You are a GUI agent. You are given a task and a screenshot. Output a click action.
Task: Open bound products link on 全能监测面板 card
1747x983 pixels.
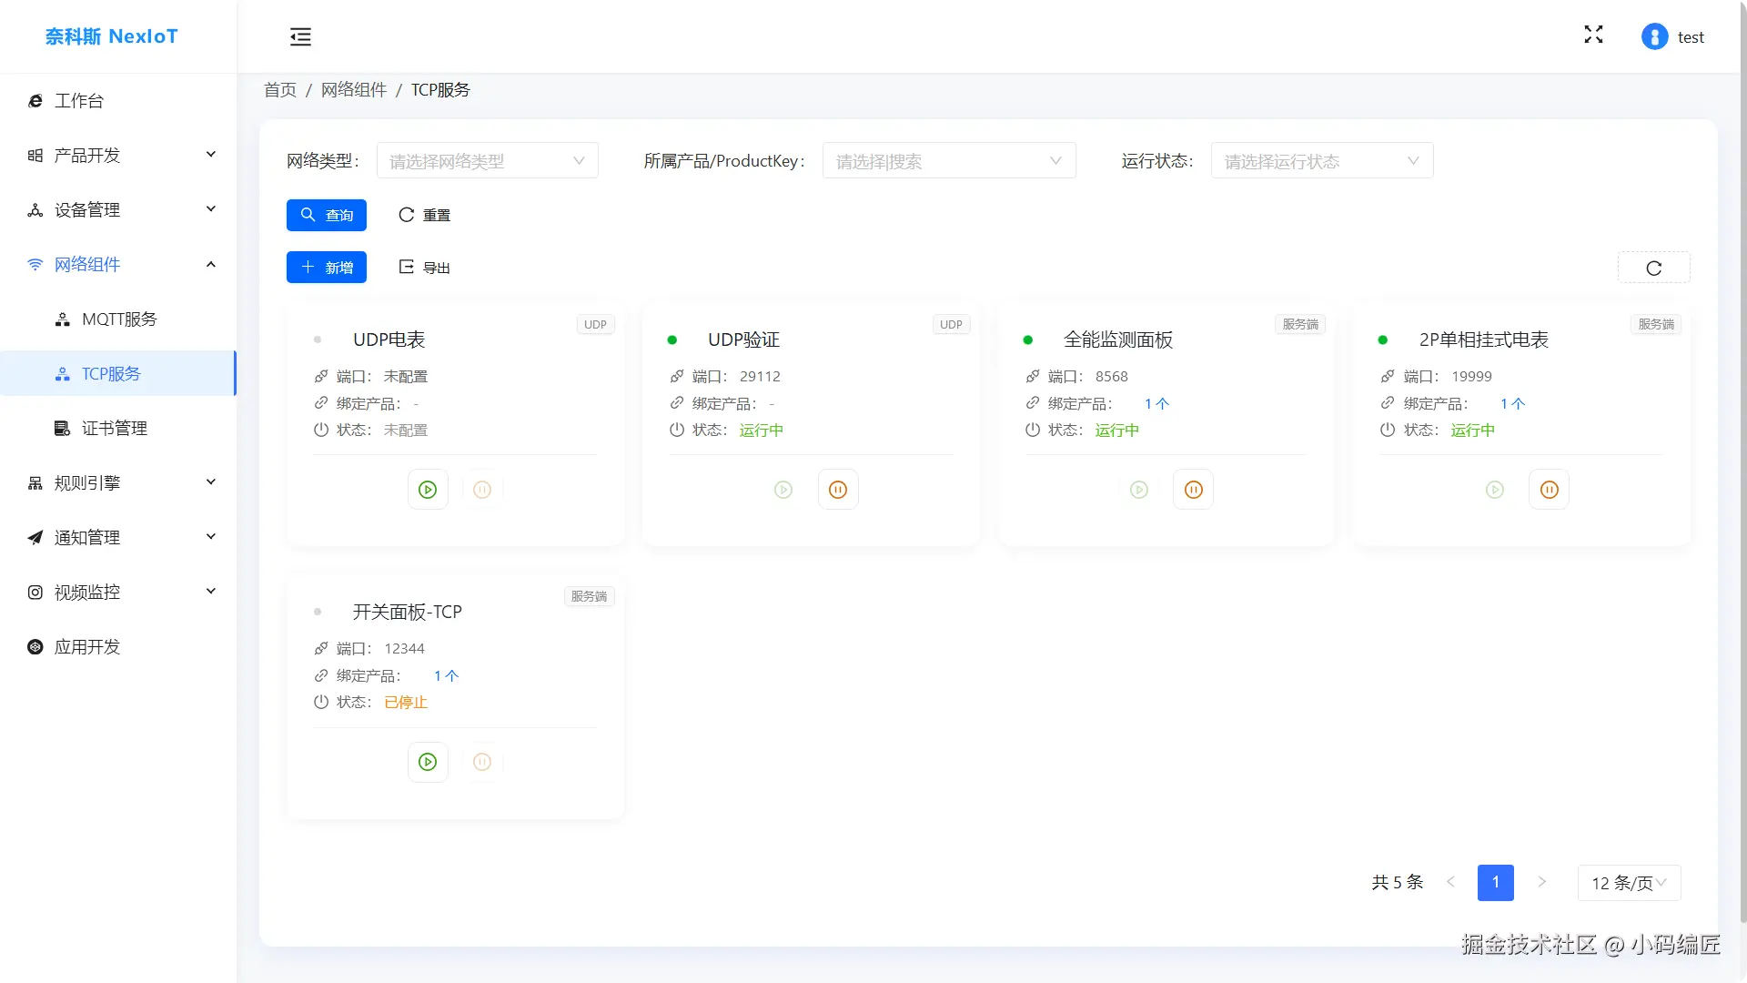[1156, 403]
